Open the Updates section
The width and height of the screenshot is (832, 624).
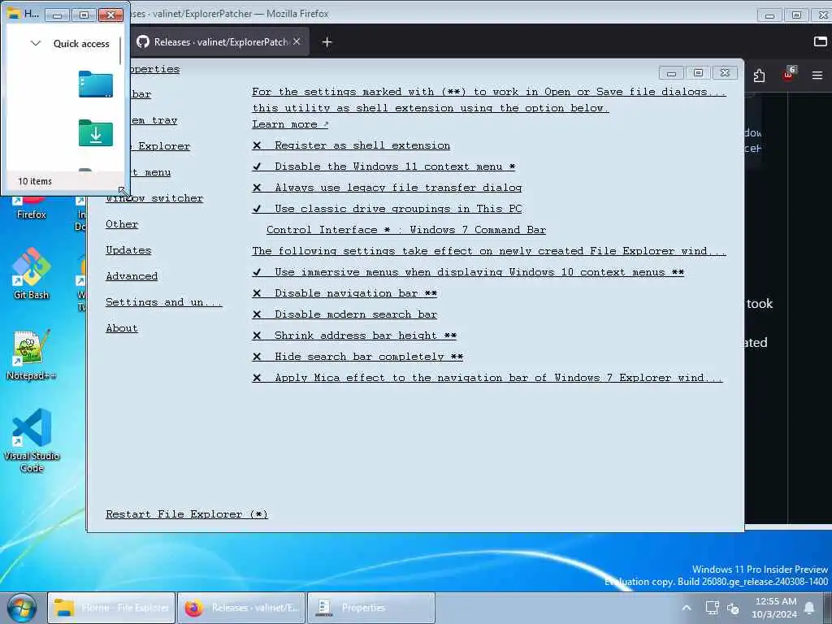[128, 250]
